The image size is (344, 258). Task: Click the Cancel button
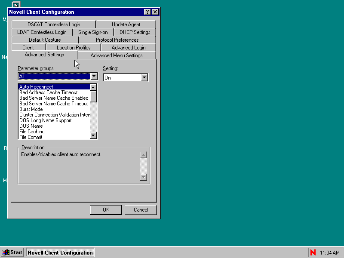[x=141, y=210]
